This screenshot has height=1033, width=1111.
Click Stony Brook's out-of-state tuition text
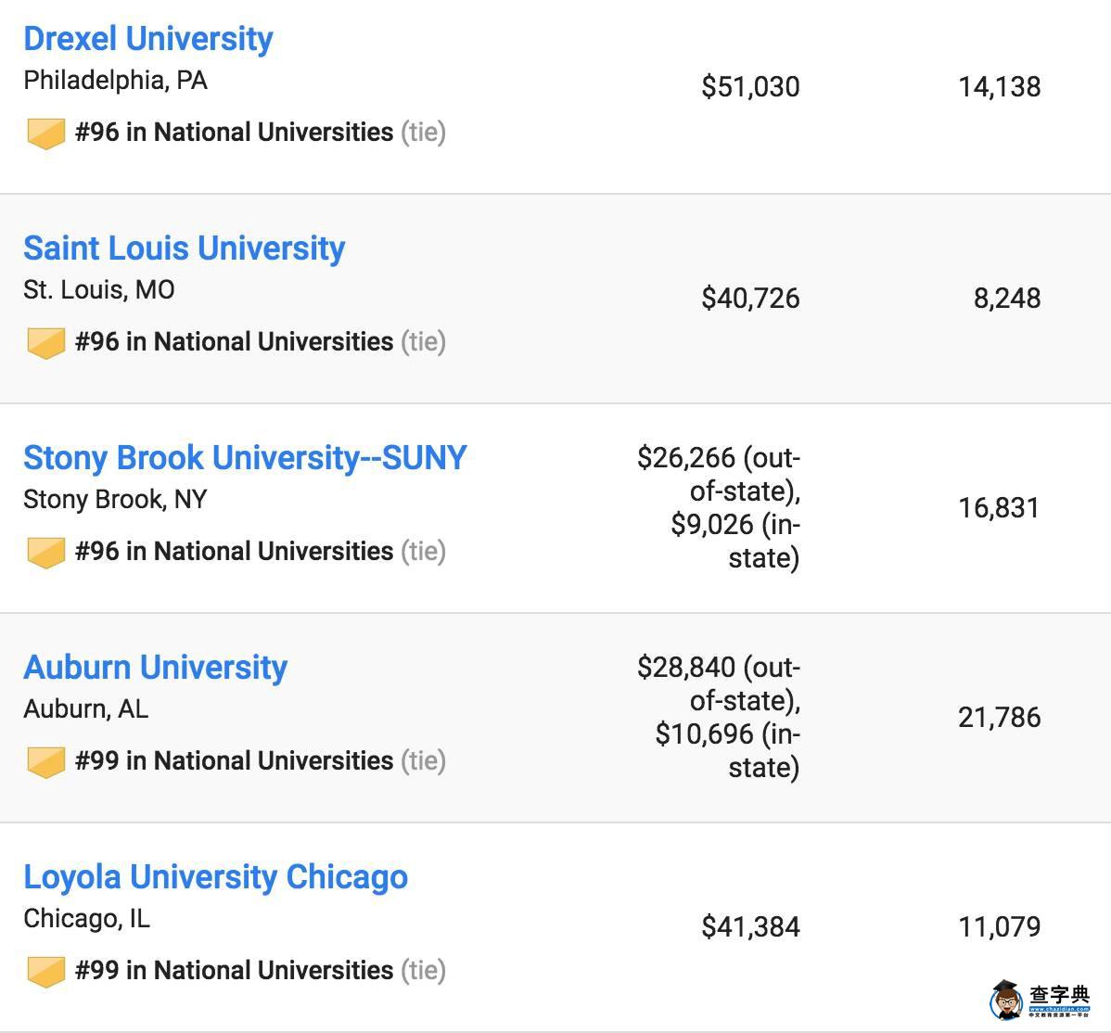(719, 474)
